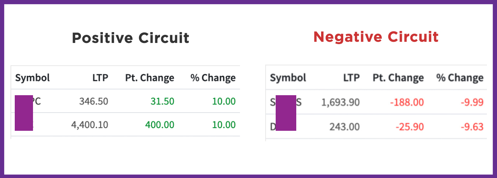Select the 1,693.90 LTP value
The height and width of the screenshot is (178, 497).
click(341, 103)
